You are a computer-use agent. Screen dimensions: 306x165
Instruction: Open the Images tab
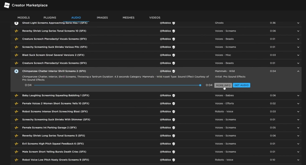pos(102,18)
